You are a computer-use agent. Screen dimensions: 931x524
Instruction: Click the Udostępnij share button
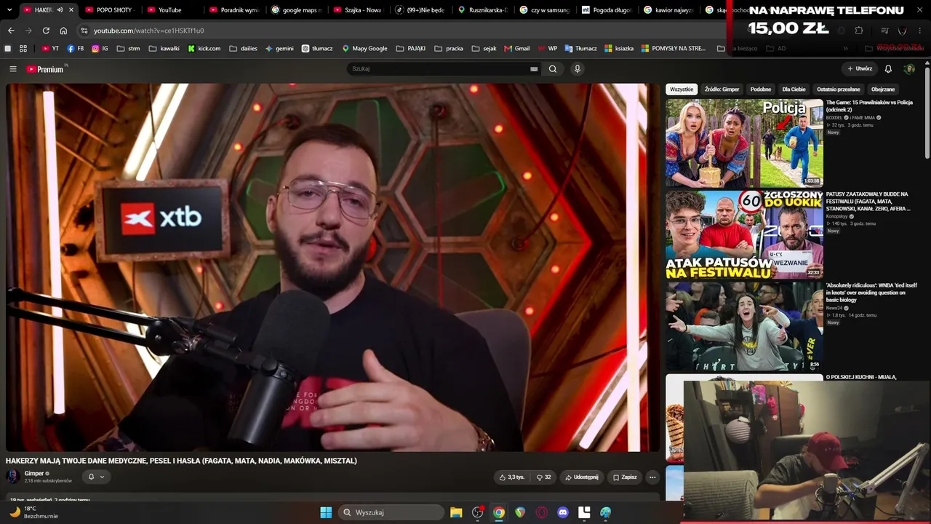[582, 477]
